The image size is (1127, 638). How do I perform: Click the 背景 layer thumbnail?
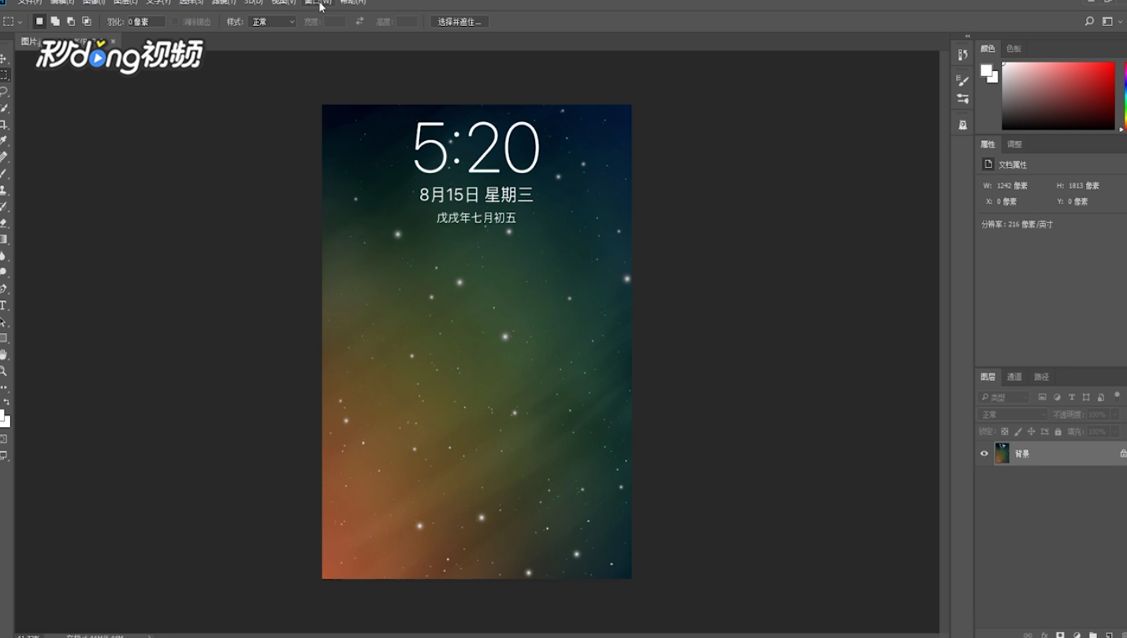point(1002,453)
